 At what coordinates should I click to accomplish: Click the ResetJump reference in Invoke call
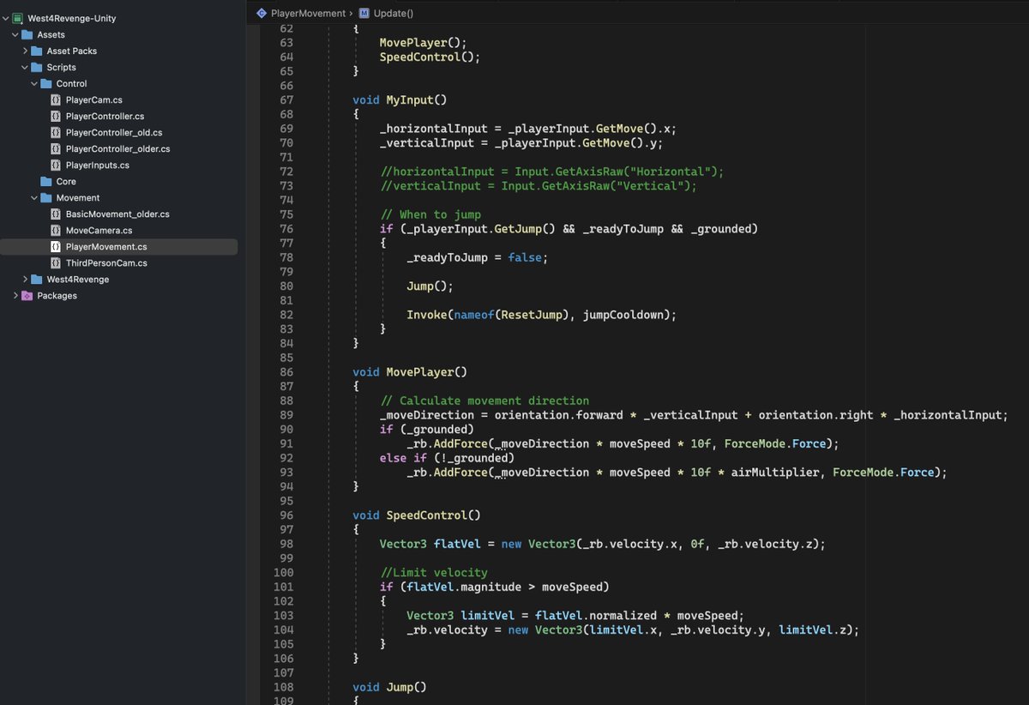coord(532,315)
